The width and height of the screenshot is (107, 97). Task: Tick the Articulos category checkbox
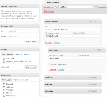4,90
